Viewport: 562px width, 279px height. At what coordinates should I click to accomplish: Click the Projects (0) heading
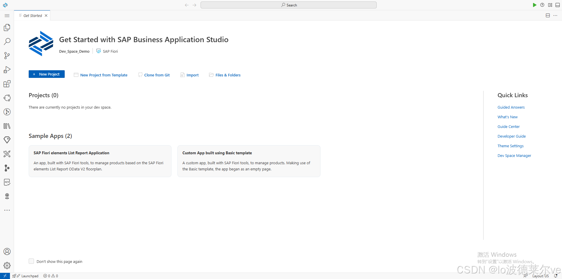[x=44, y=95]
